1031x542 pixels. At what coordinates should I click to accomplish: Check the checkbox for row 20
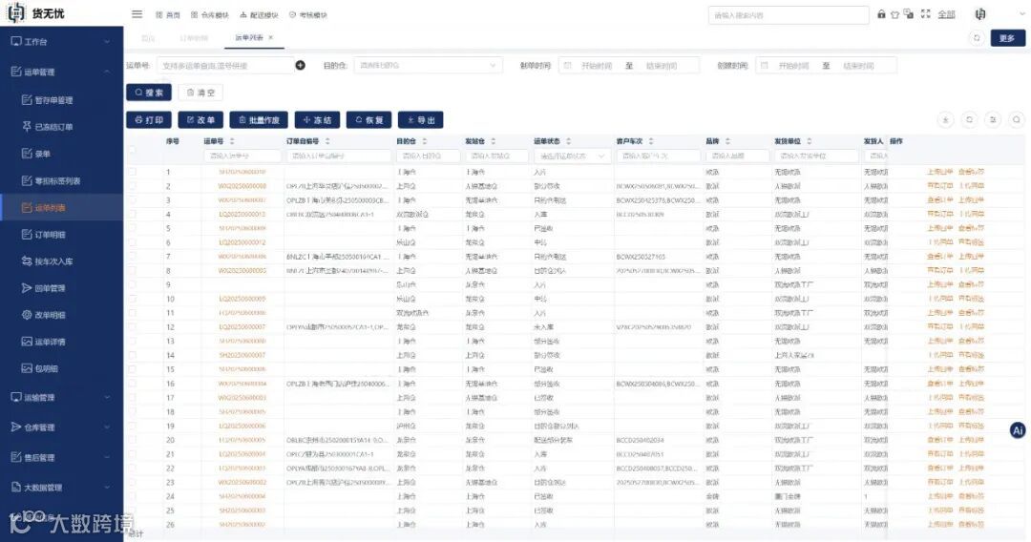[132, 440]
